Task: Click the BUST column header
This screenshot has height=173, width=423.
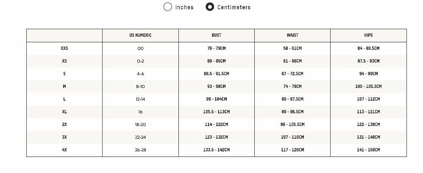Action: (216, 35)
